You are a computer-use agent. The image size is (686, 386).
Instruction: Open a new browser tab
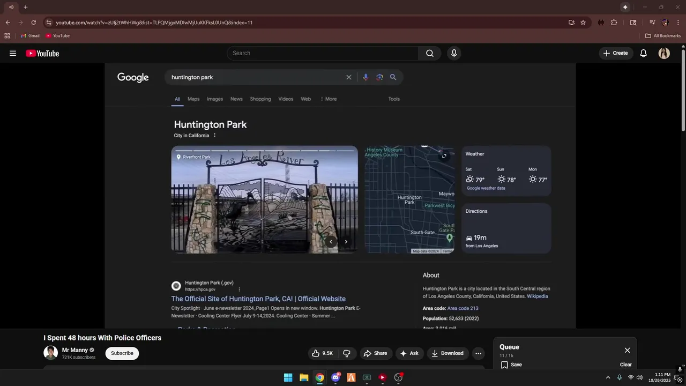click(x=25, y=7)
